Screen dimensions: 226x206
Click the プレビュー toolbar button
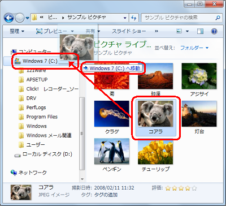[51, 31]
